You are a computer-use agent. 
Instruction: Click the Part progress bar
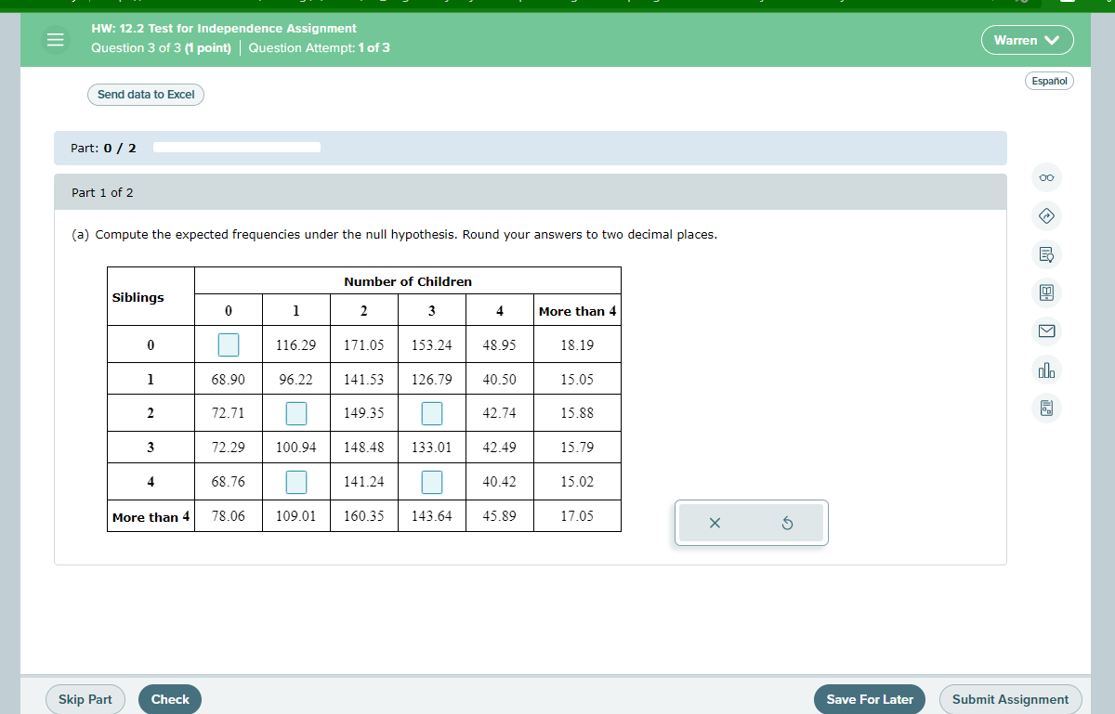(x=237, y=147)
